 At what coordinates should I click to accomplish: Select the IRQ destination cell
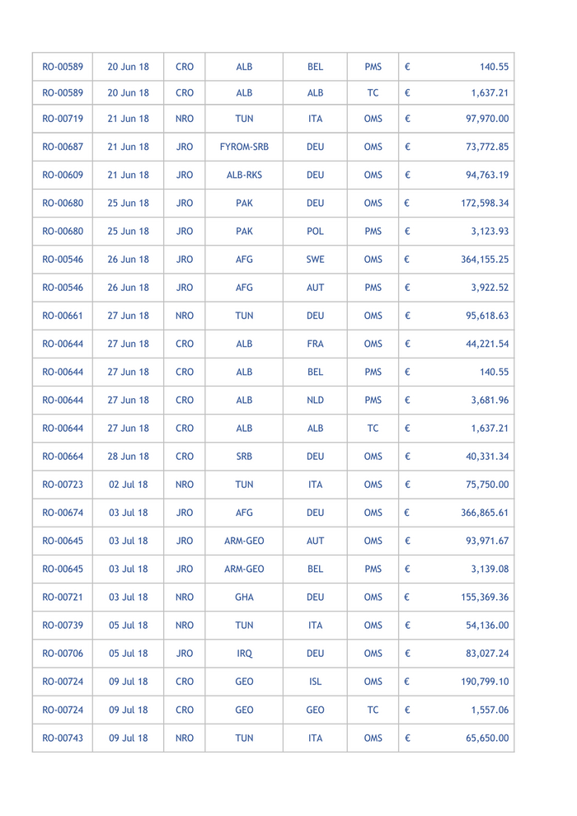coord(244,652)
